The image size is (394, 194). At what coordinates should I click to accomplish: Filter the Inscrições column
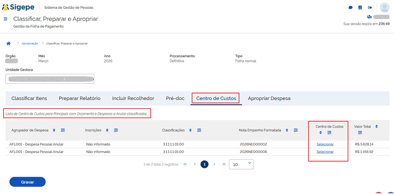(x=116, y=131)
